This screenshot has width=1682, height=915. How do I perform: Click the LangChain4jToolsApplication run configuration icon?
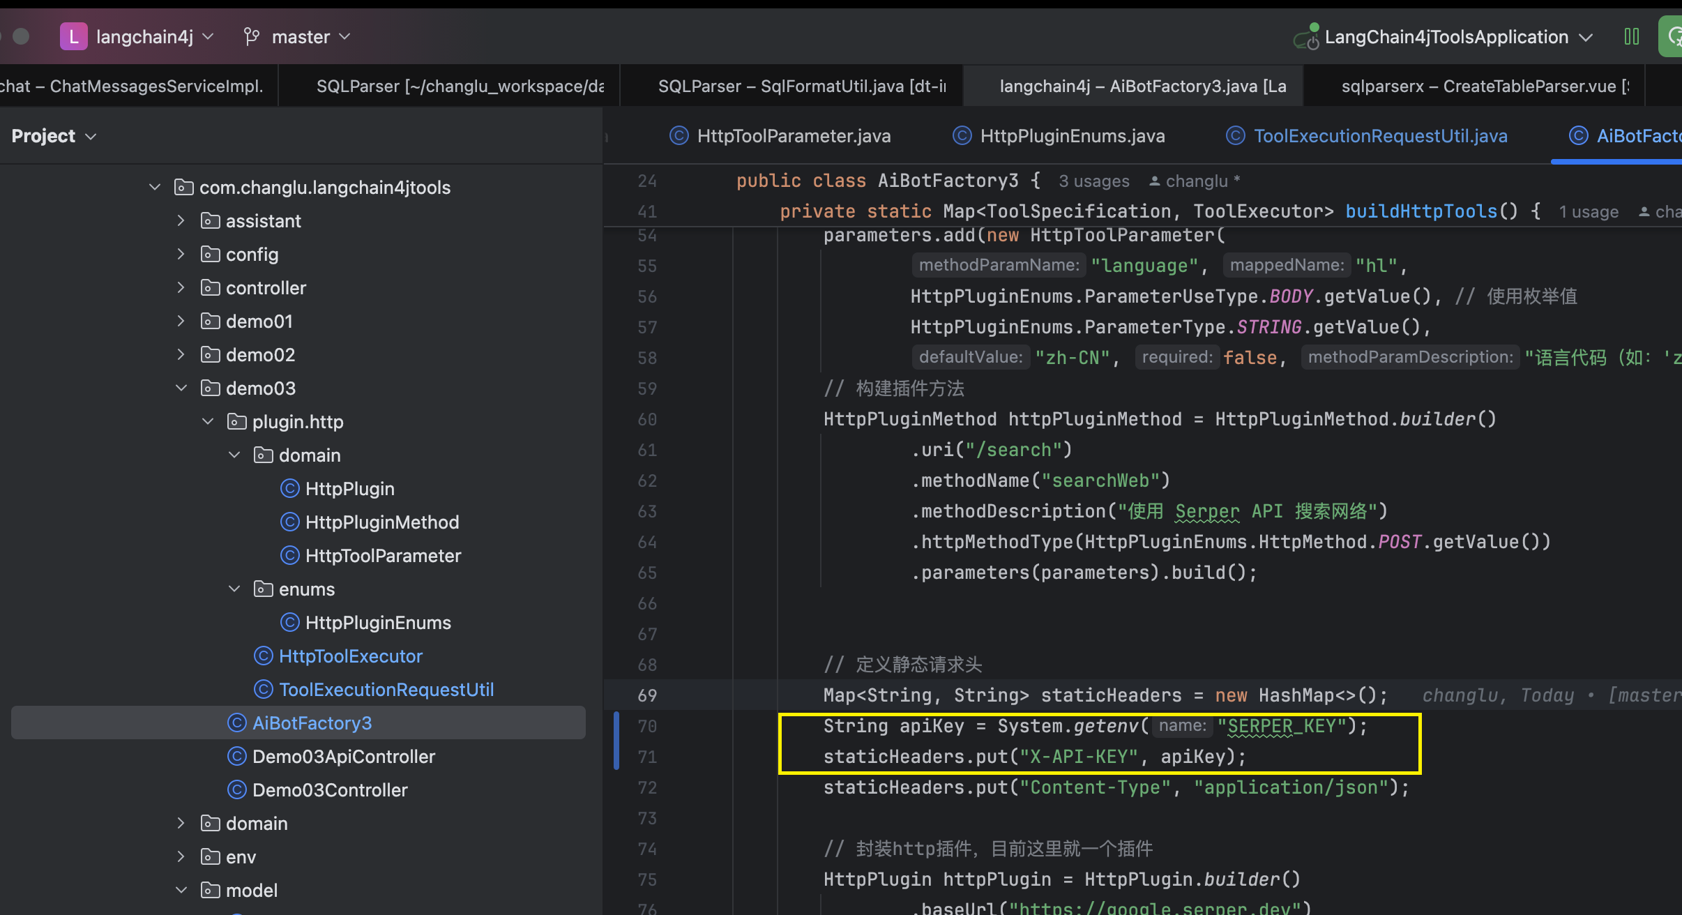(1306, 38)
